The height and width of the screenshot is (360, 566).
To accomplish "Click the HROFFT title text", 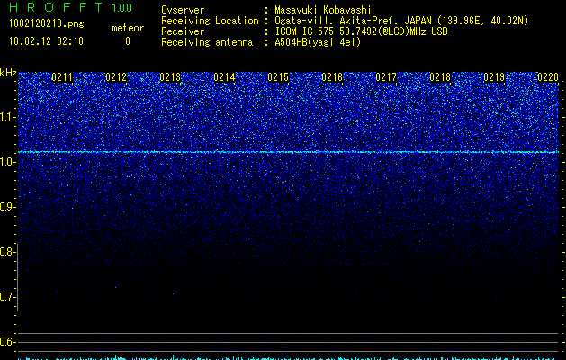I will [x=56, y=7].
